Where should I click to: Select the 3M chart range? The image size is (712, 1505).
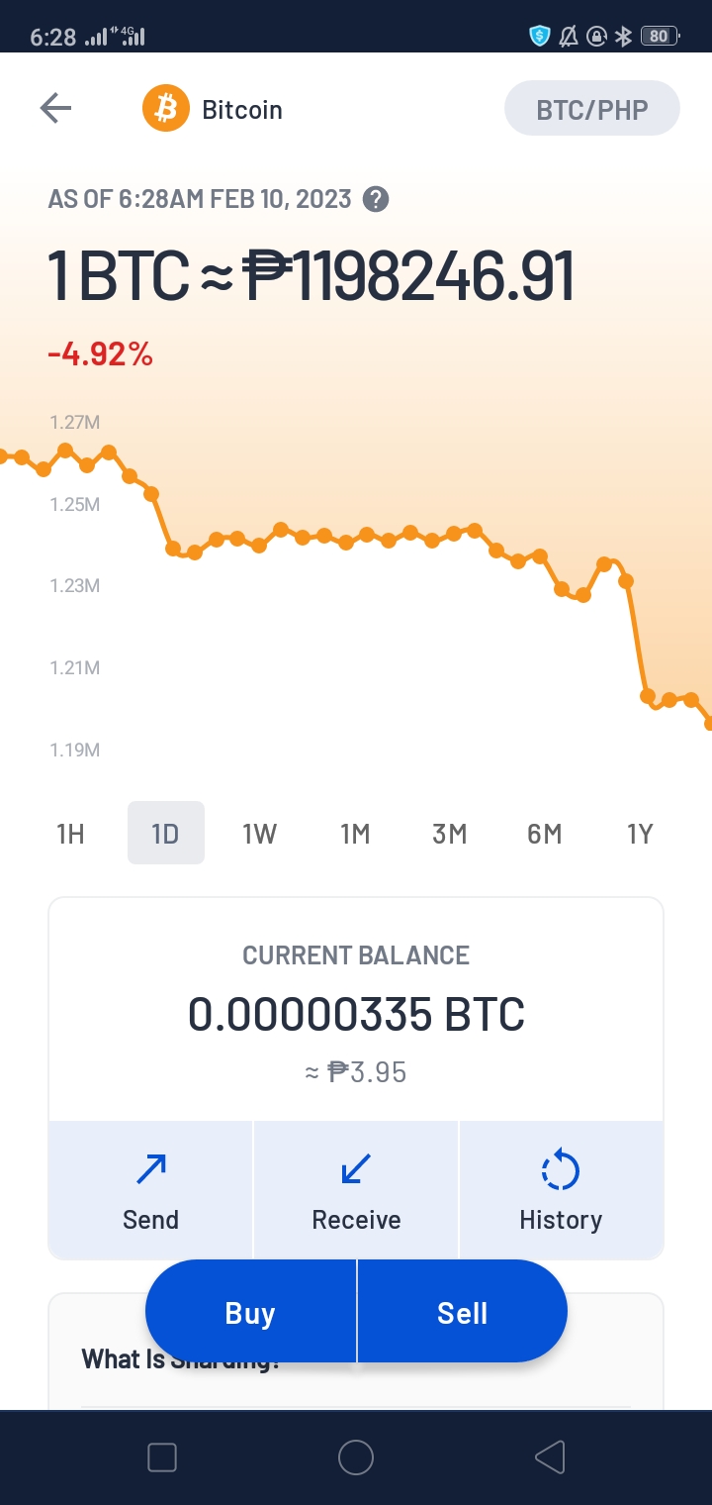click(x=450, y=834)
